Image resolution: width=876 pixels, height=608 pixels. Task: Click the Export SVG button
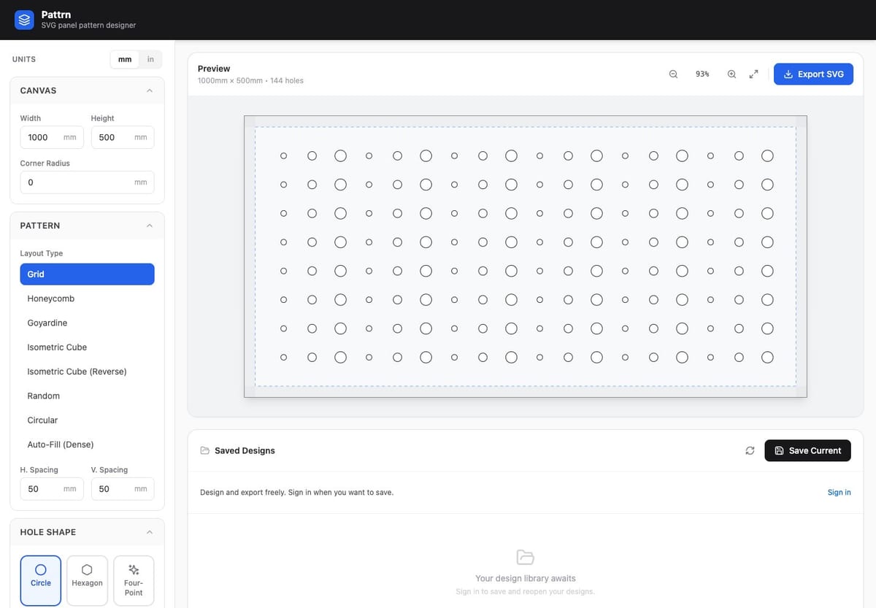coord(813,74)
